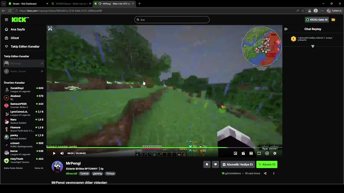
Task: Open Gözat in the sidebar
Action: pyautogui.click(x=15, y=38)
